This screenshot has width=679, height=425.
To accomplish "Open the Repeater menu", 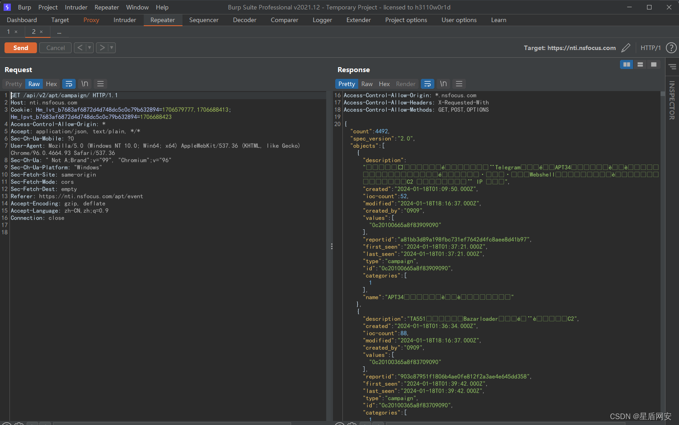I will [107, 7].
